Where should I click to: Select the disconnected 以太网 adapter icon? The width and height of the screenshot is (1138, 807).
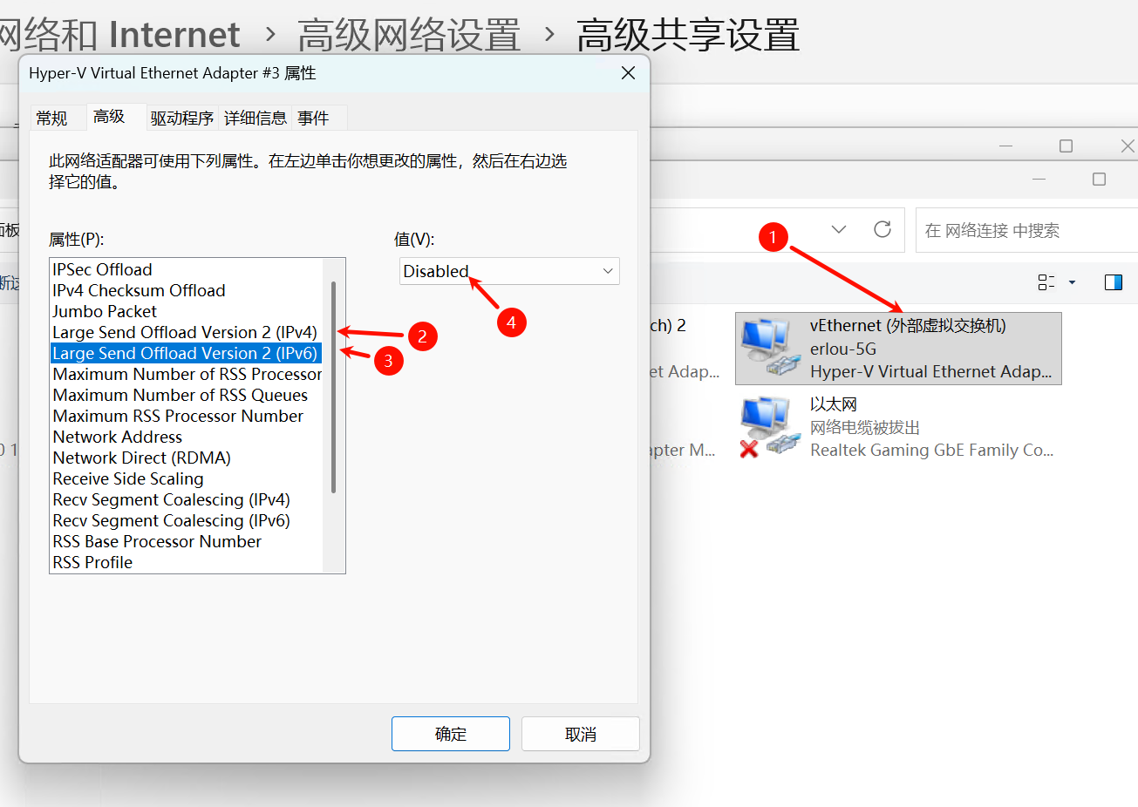click(770, 426)
